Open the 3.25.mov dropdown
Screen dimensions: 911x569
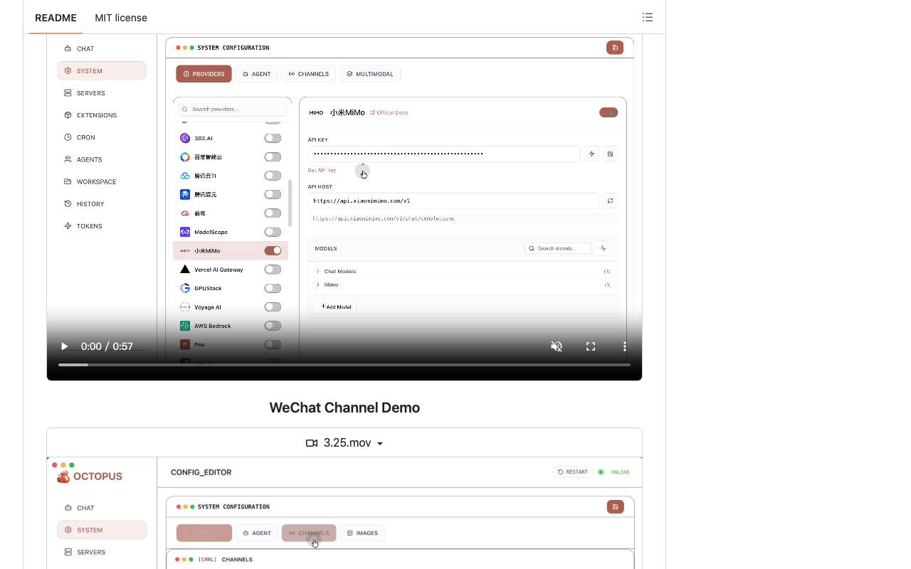tap(344, 442)
